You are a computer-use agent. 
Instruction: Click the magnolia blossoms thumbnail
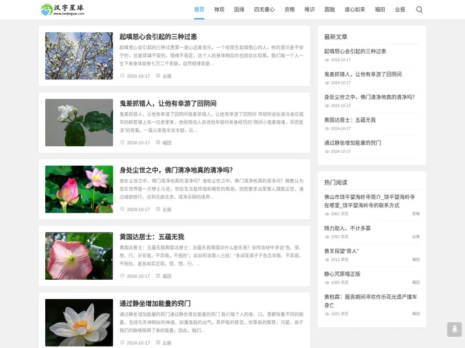(x=79, y=56)
